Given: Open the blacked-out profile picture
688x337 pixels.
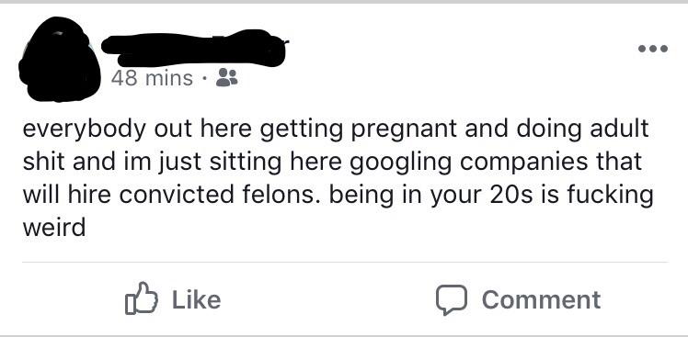Looking at the screenshot, I should coord(59,59).
